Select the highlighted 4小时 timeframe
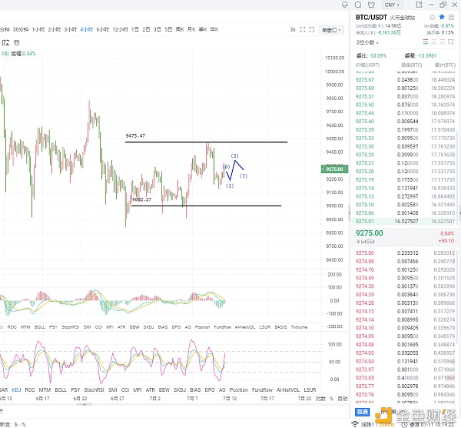The width and height of the screenshot is (461, 428). (x=86, y=29)
